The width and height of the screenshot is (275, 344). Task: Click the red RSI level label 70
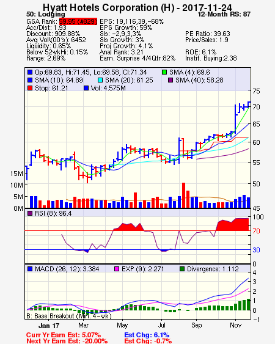[256, 231]
